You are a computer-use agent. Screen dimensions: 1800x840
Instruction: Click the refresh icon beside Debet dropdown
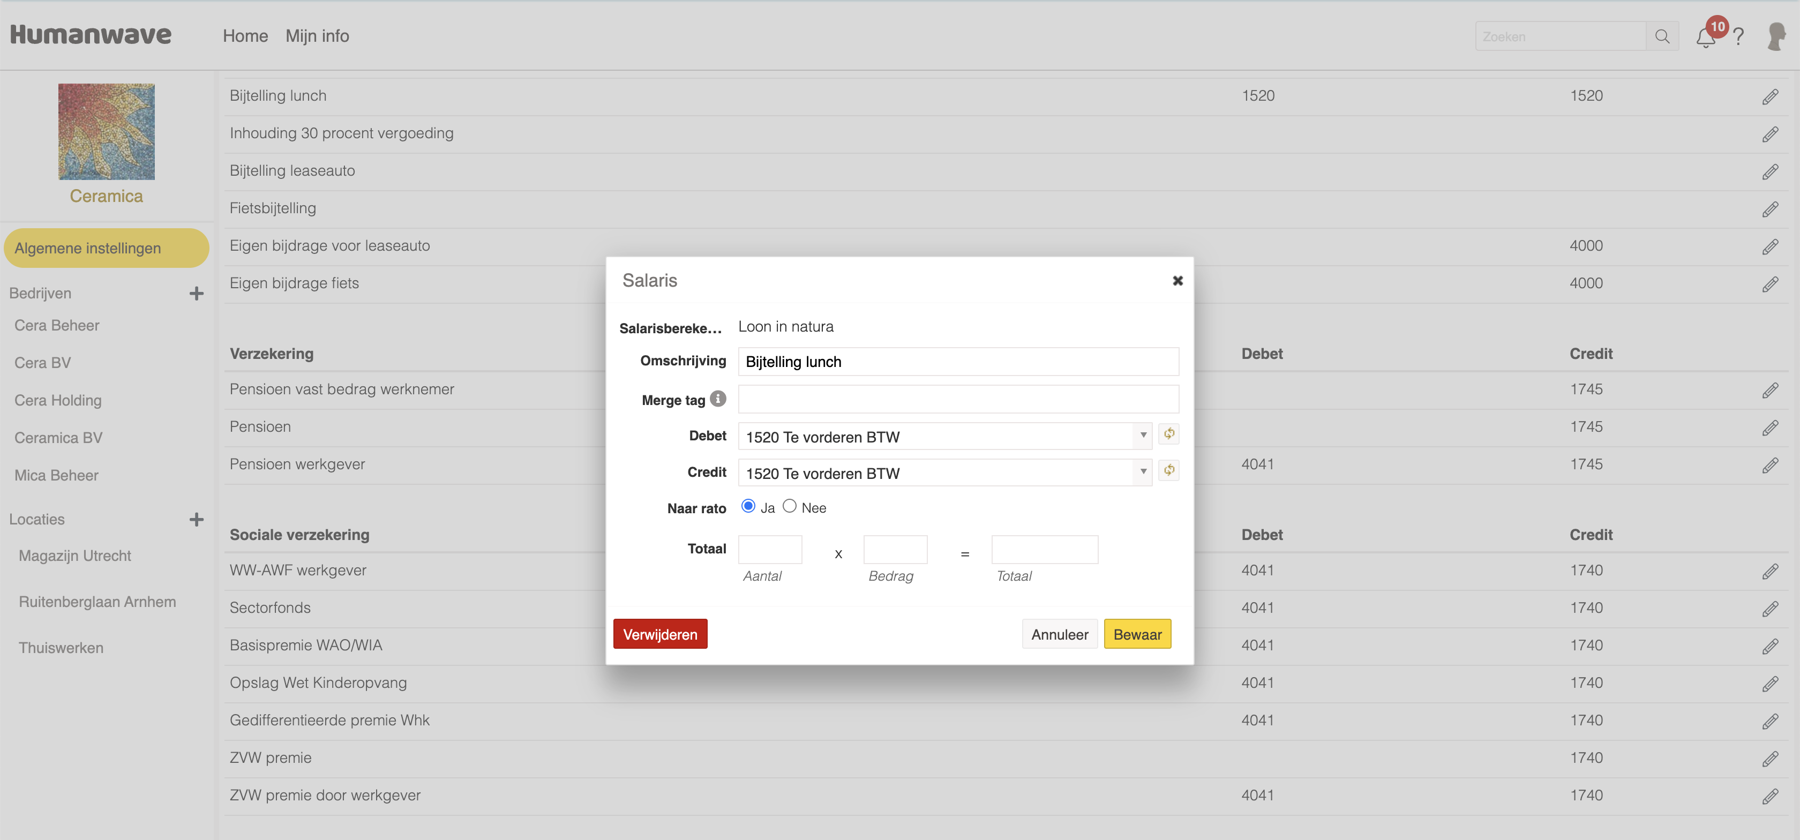tap(1169, 434)
